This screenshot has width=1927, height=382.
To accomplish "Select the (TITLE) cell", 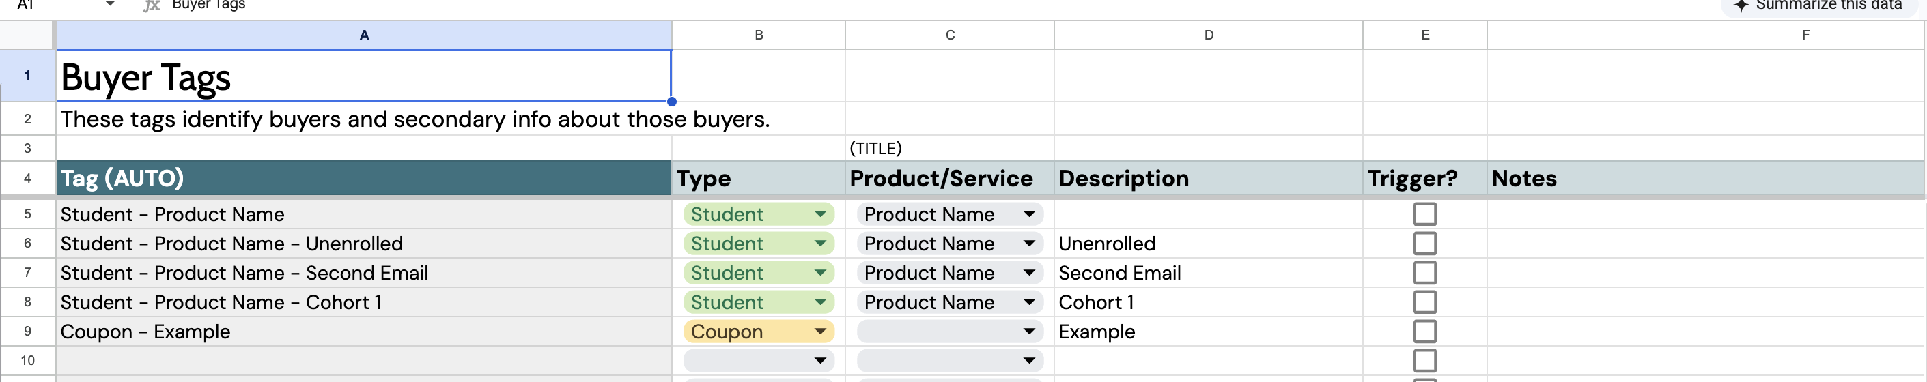I will [x=949, y=148].
